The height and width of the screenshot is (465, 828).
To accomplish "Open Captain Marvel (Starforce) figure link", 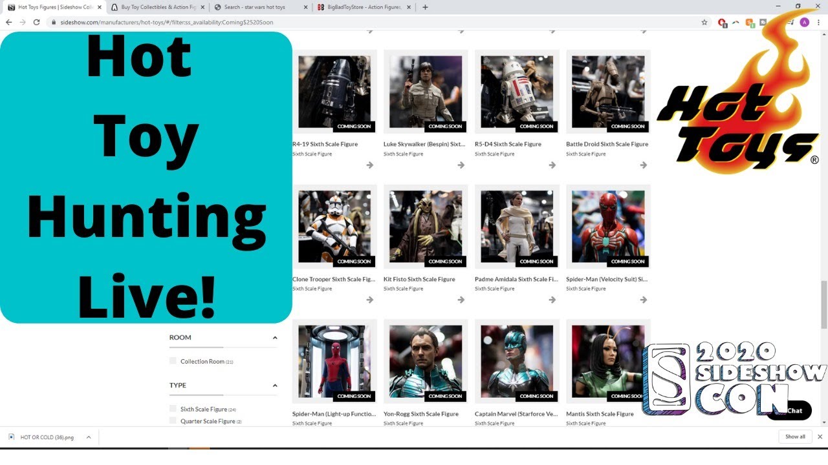I will tap(516, 414).
